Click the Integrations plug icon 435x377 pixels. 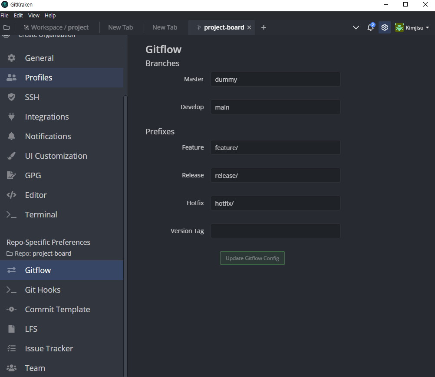click(x=11, y=117)
